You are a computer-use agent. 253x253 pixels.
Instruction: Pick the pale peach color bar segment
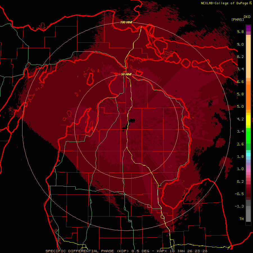pos(248,58)
